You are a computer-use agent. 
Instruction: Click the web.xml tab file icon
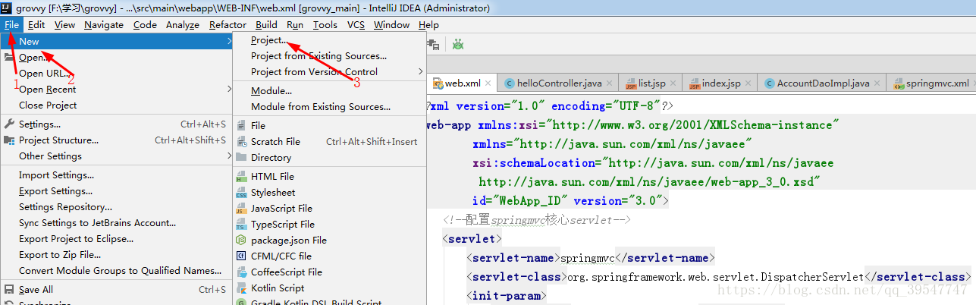point(438,83)
